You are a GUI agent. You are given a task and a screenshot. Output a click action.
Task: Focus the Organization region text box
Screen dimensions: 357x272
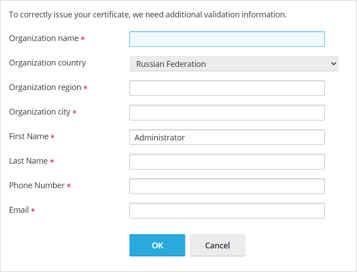coord(227,88)
